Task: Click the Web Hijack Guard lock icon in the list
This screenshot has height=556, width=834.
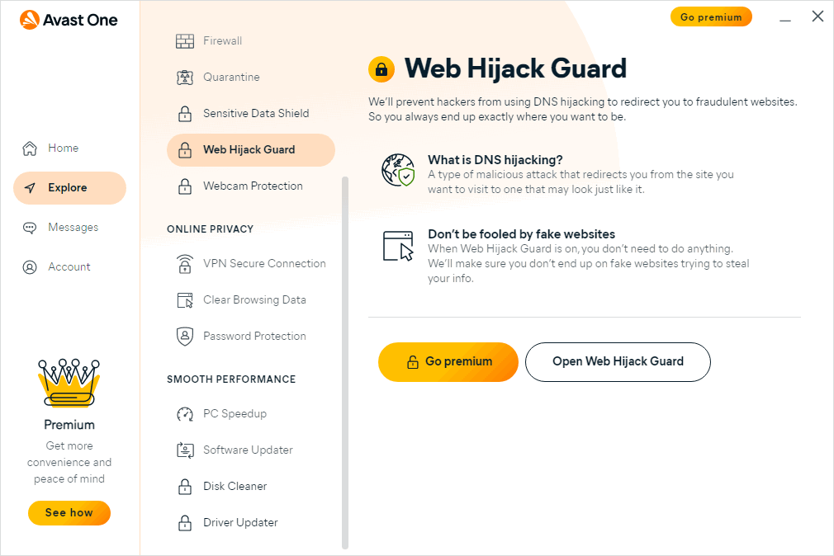Action: point(185,150)
